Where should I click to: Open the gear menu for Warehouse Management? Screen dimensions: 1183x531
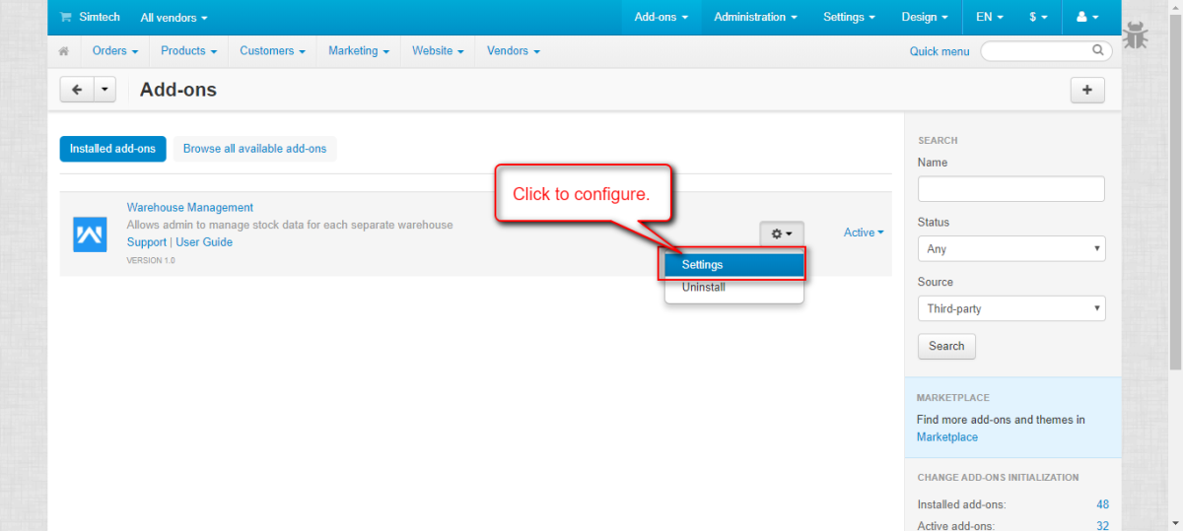click(782, 233)
